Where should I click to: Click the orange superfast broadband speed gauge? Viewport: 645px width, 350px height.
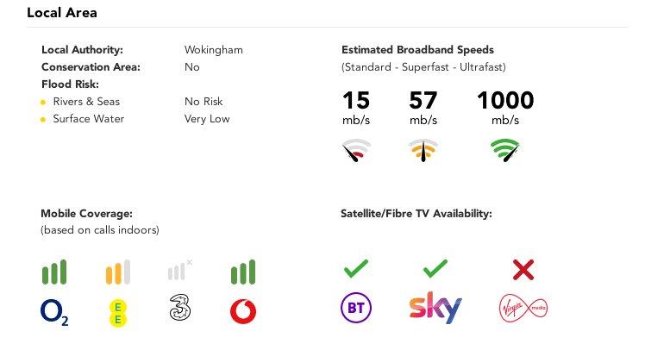tap(423, 150)
